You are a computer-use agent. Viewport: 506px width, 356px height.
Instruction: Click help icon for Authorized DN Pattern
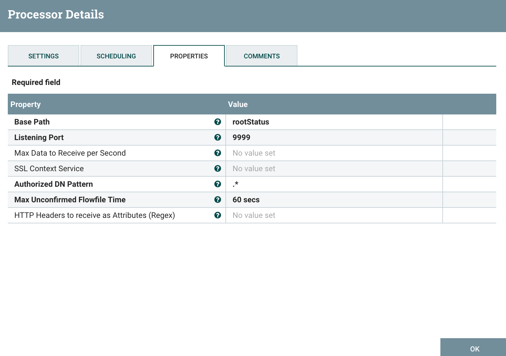point(218,184)
